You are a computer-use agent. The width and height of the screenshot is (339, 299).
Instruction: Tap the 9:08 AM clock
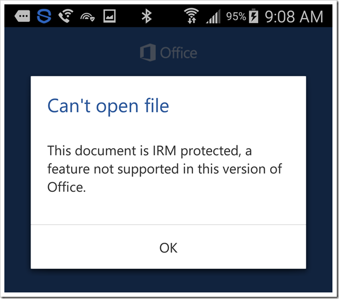[x=294, y=16]
